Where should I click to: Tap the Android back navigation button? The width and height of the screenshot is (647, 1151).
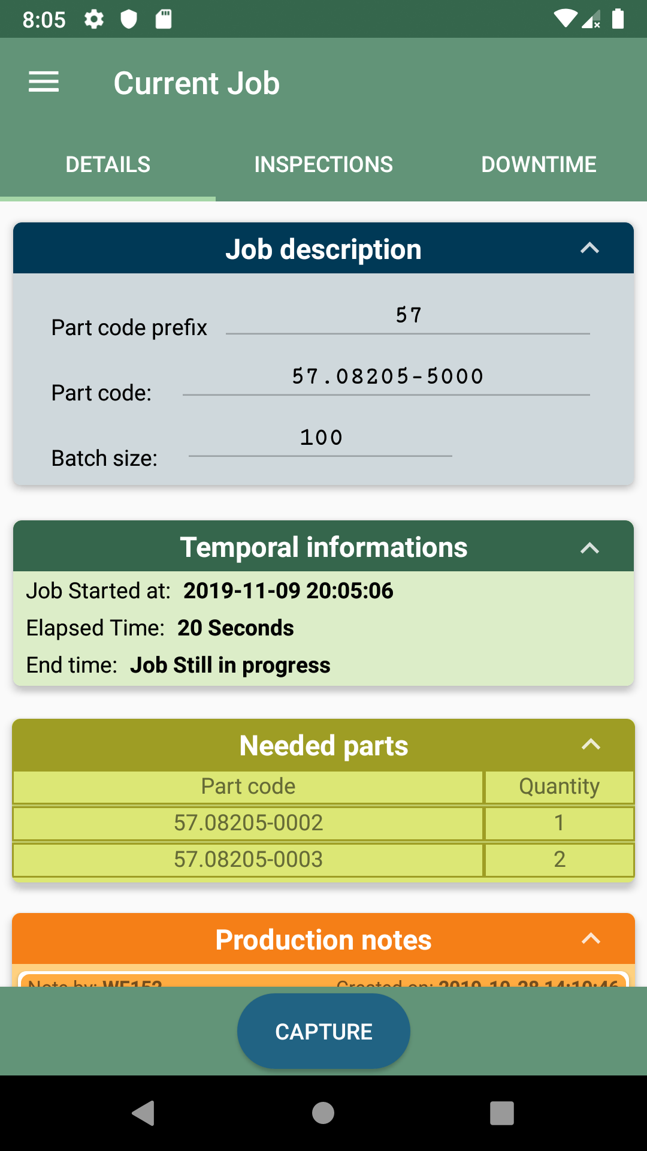point(144,1113)
